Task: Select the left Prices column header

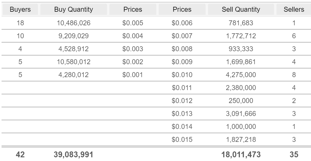Action: [x=133, y=9]
